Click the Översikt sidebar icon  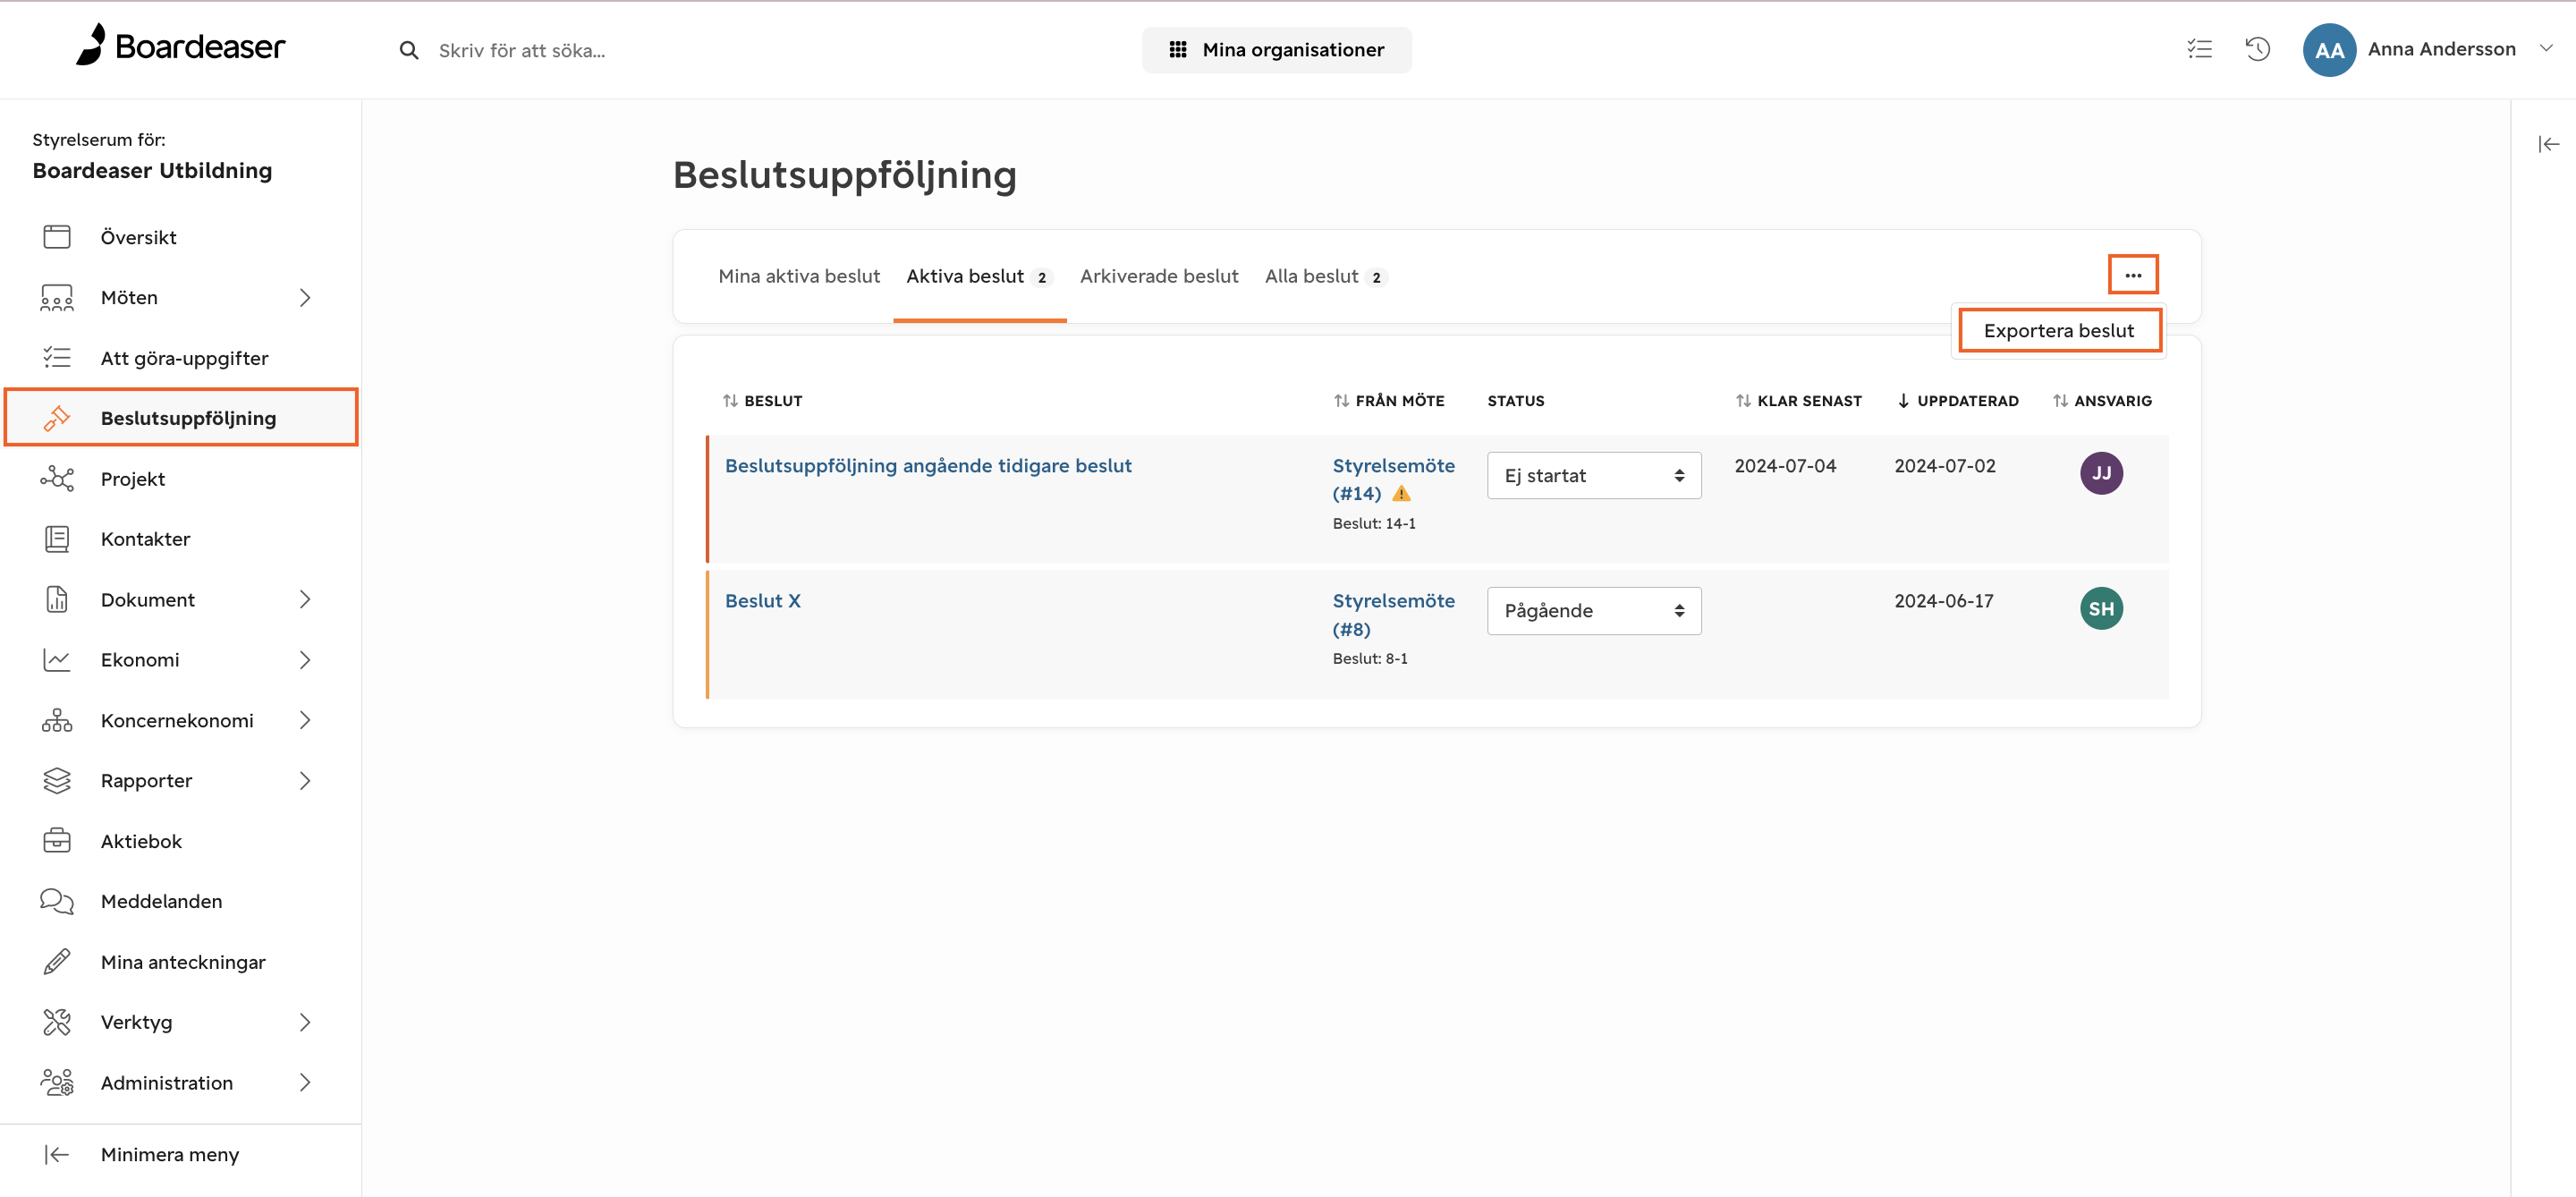click(x=57, y=237)
